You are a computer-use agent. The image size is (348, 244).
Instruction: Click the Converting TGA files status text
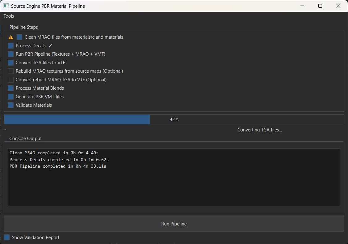[259, 130]
